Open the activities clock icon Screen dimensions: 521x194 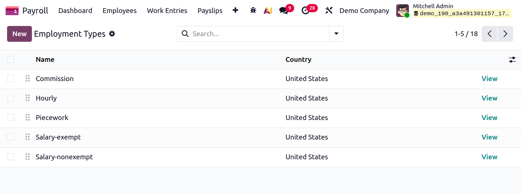[305, 11]
